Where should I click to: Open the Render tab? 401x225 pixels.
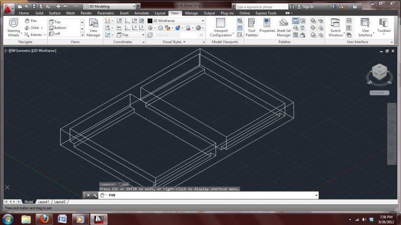point(86,13)
